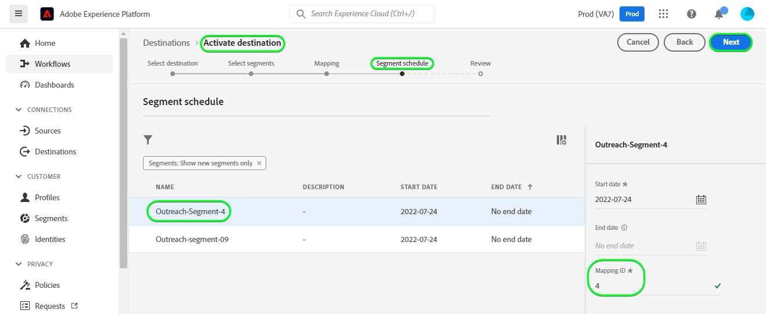Viewport: 766px width, 314px height.
Task: Open the Prod sandbox selector
Action: 632,14
